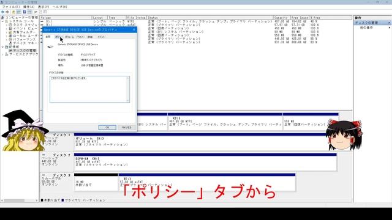Click the Forward arrow toolbar icon
The height and width of the screenshot is (220, 392).
7,12
